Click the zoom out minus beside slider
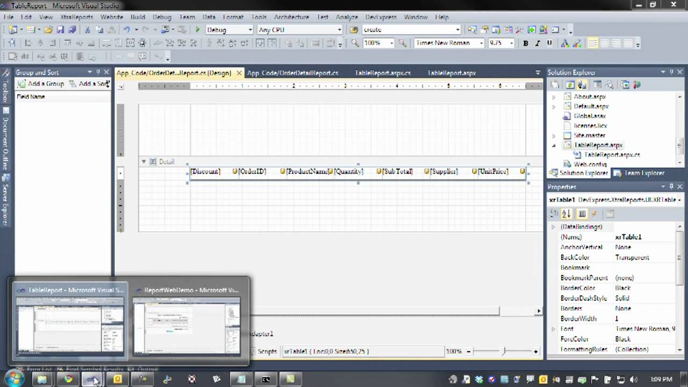This screenshot has height=387, width=688. [468, 352]
